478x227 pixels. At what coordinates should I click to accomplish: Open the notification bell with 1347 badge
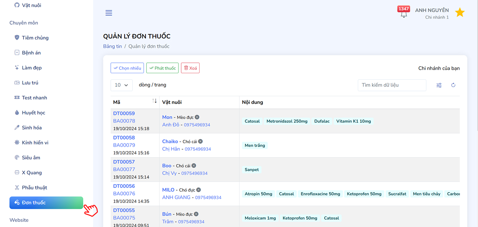coord(403,13)
